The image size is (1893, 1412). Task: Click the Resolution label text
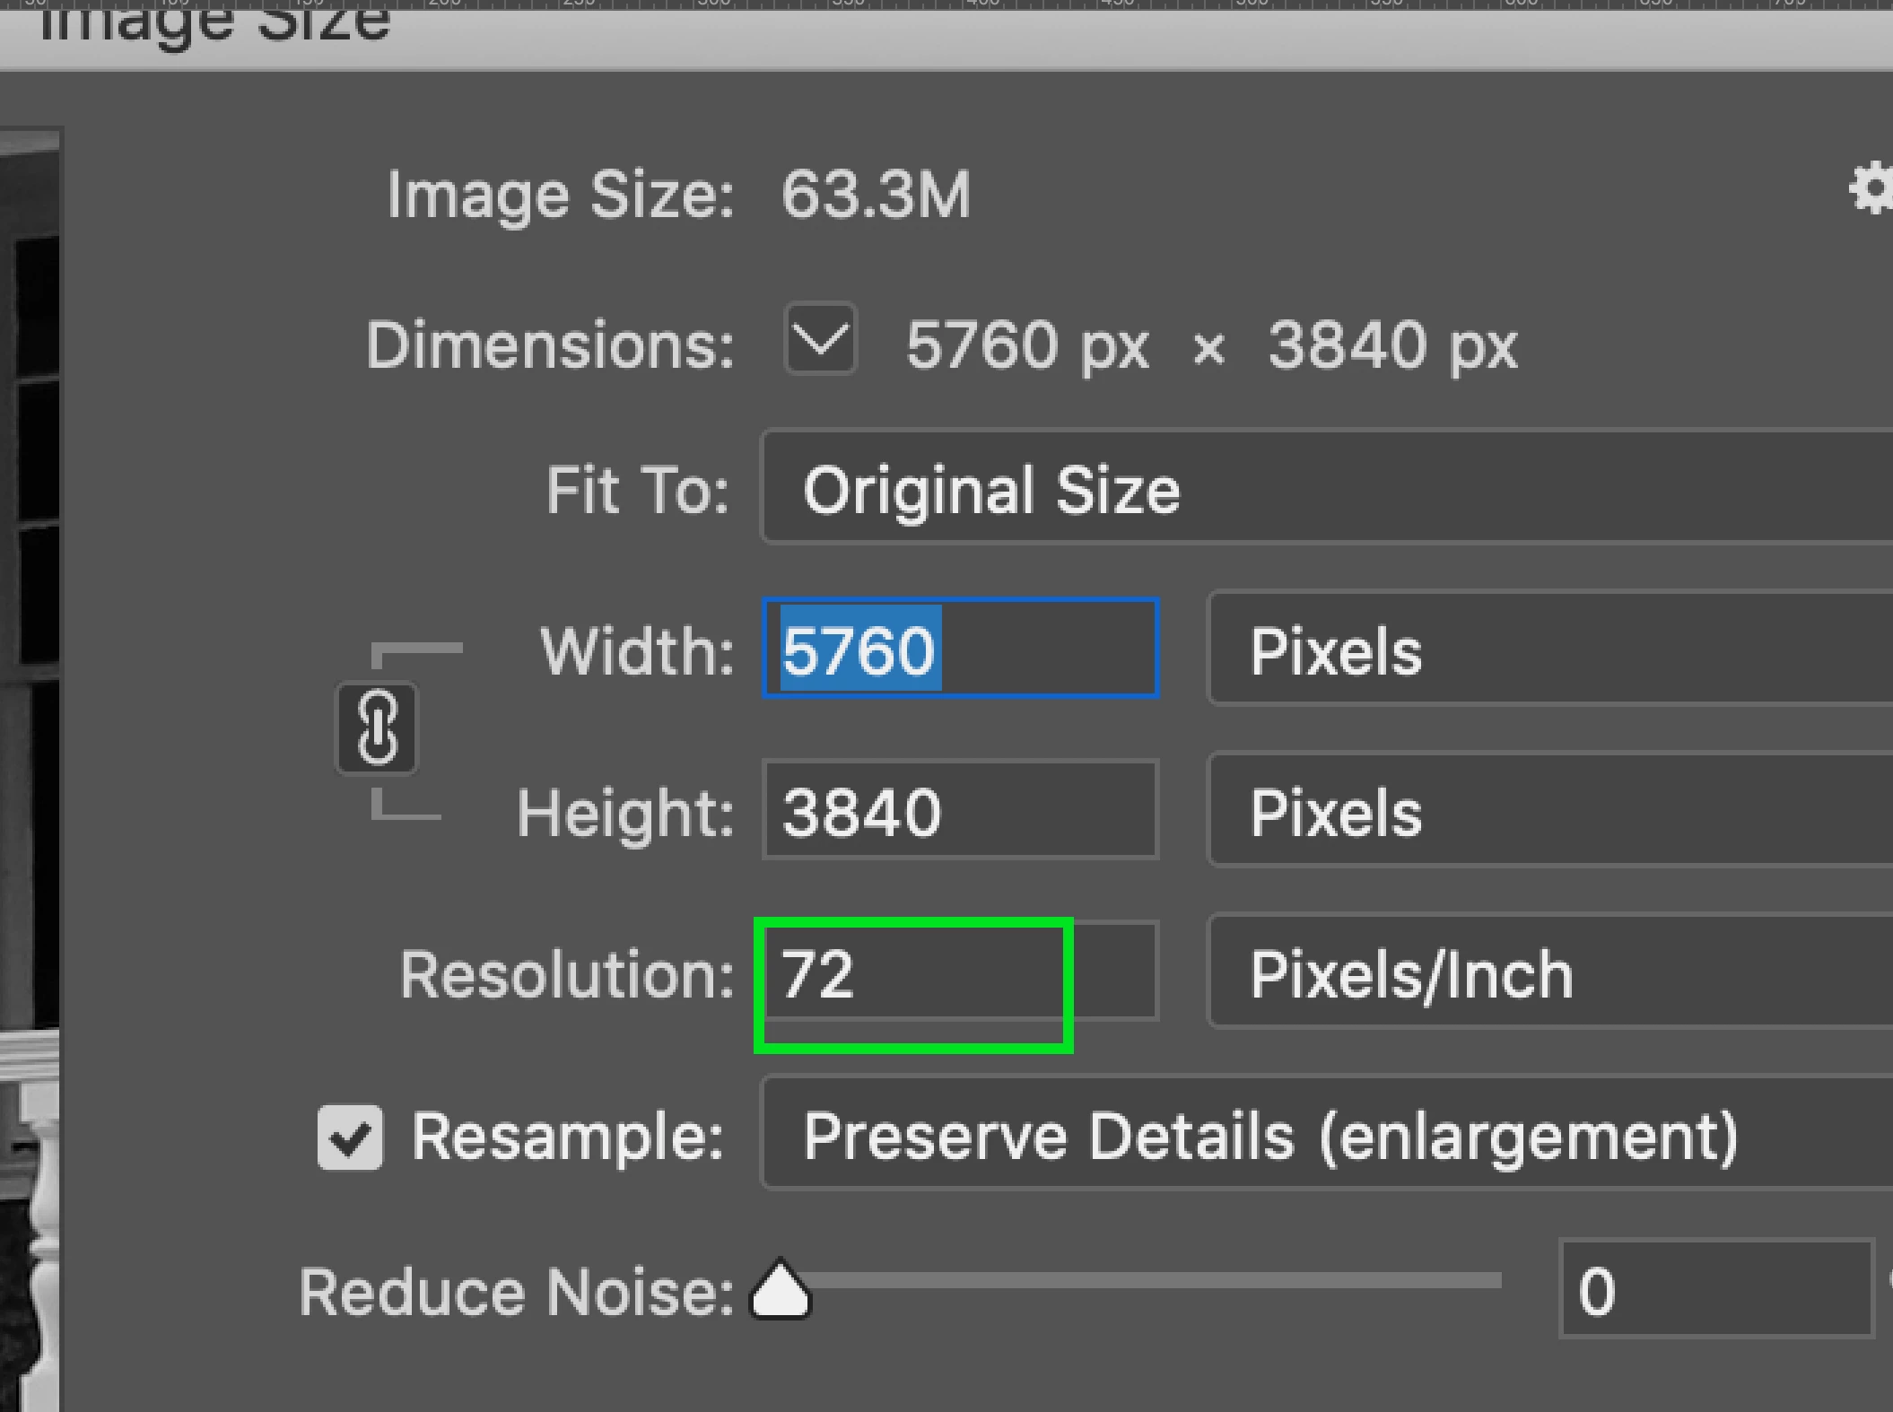click(567, 975)
